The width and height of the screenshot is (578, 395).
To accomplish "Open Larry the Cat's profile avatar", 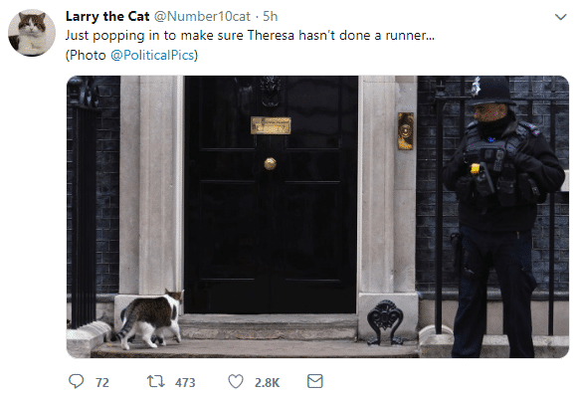I will coord(32,33).
